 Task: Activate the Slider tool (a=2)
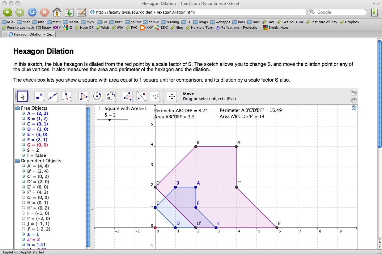pos(155,96)
